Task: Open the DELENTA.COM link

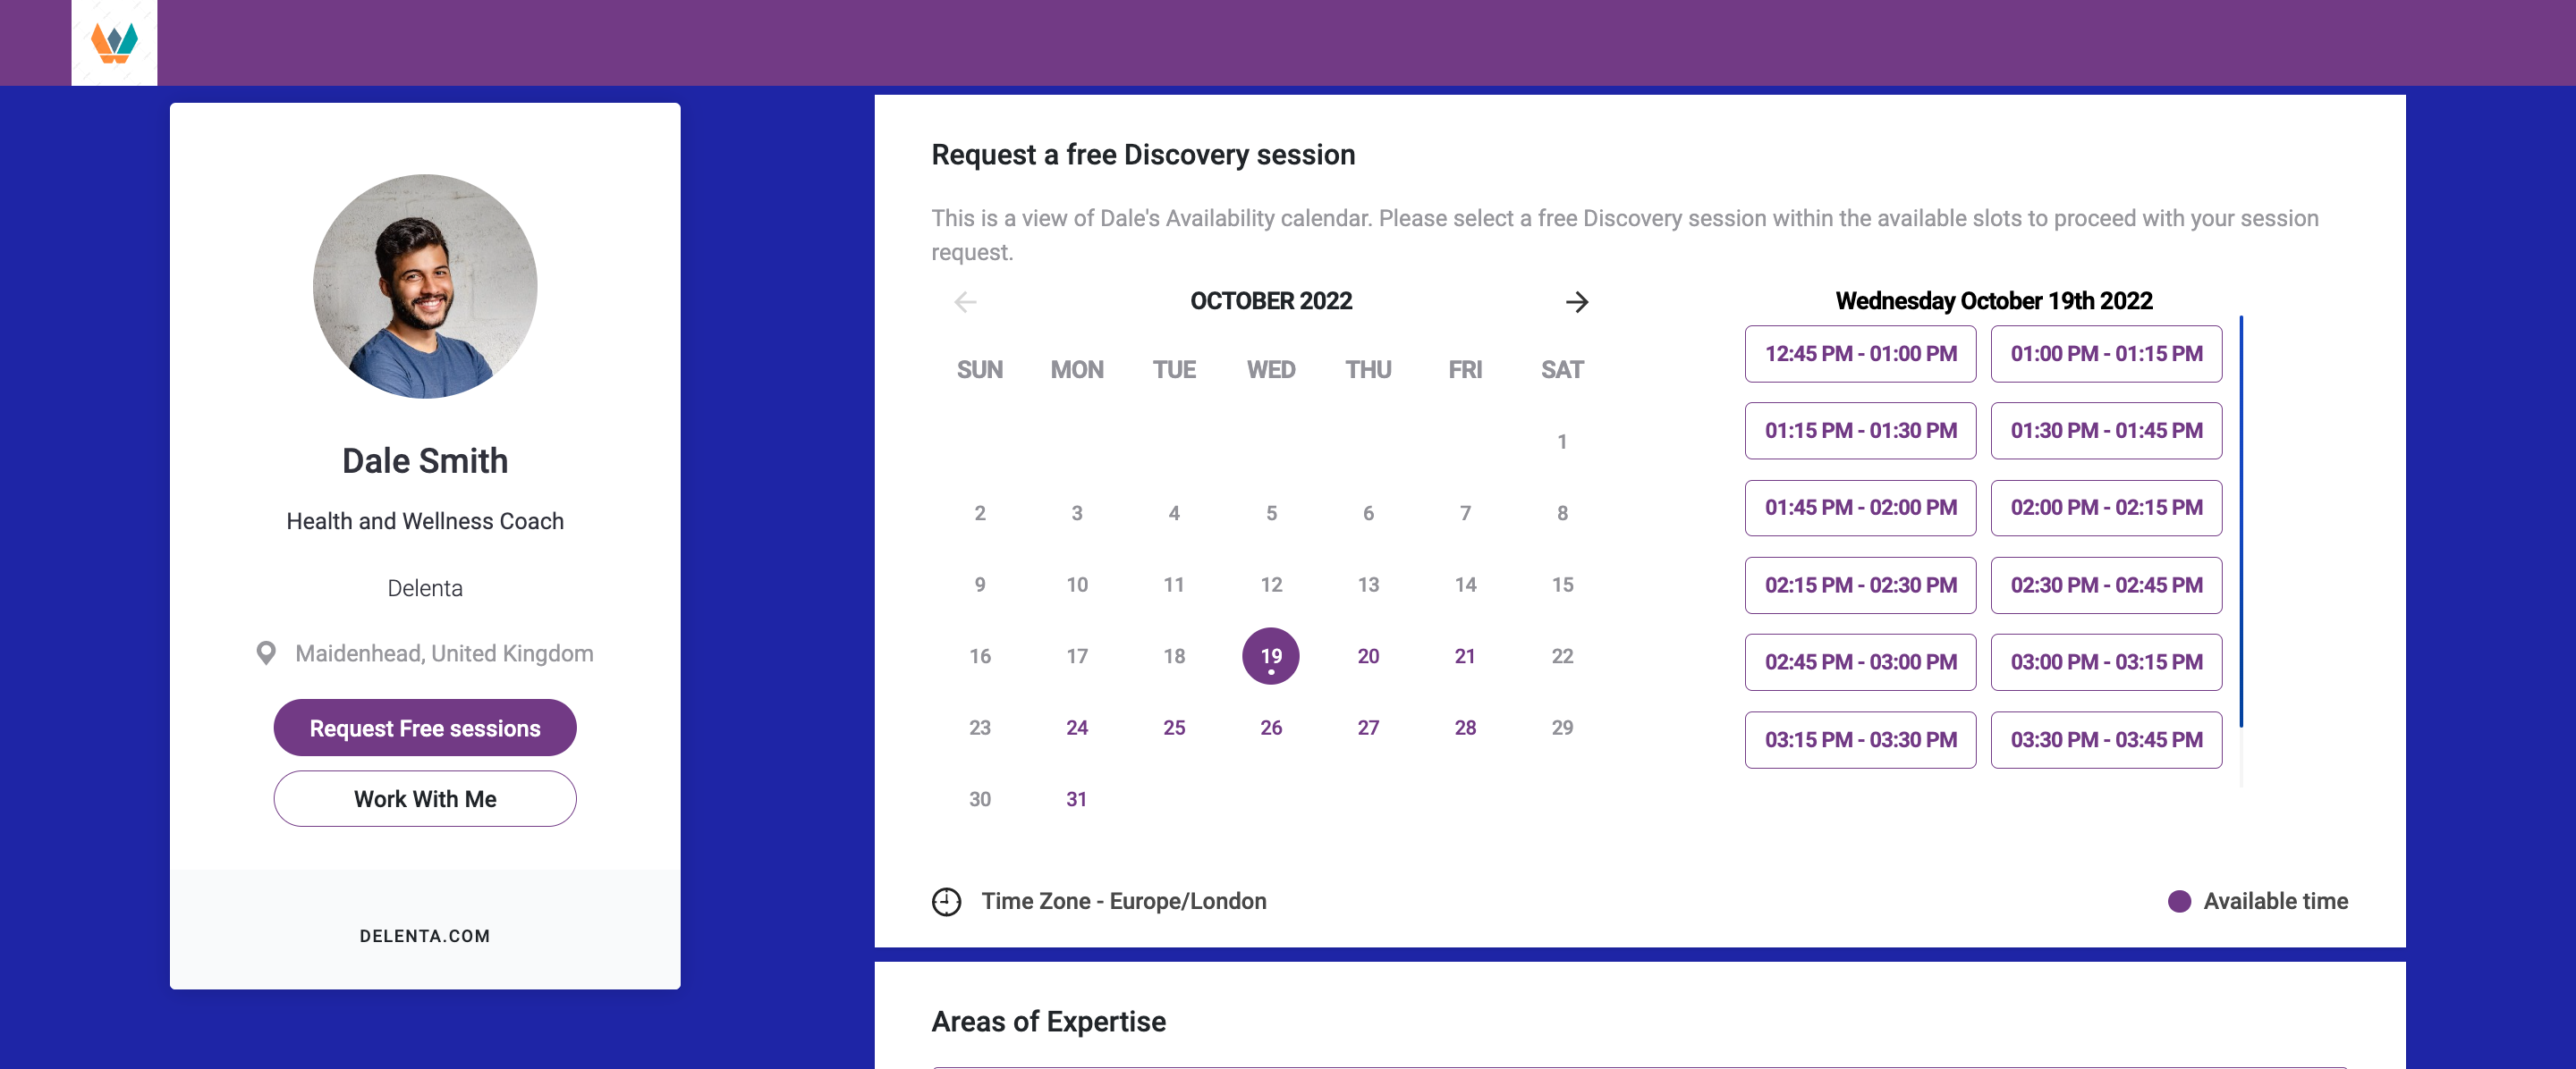Action: (x=425, y=936)
